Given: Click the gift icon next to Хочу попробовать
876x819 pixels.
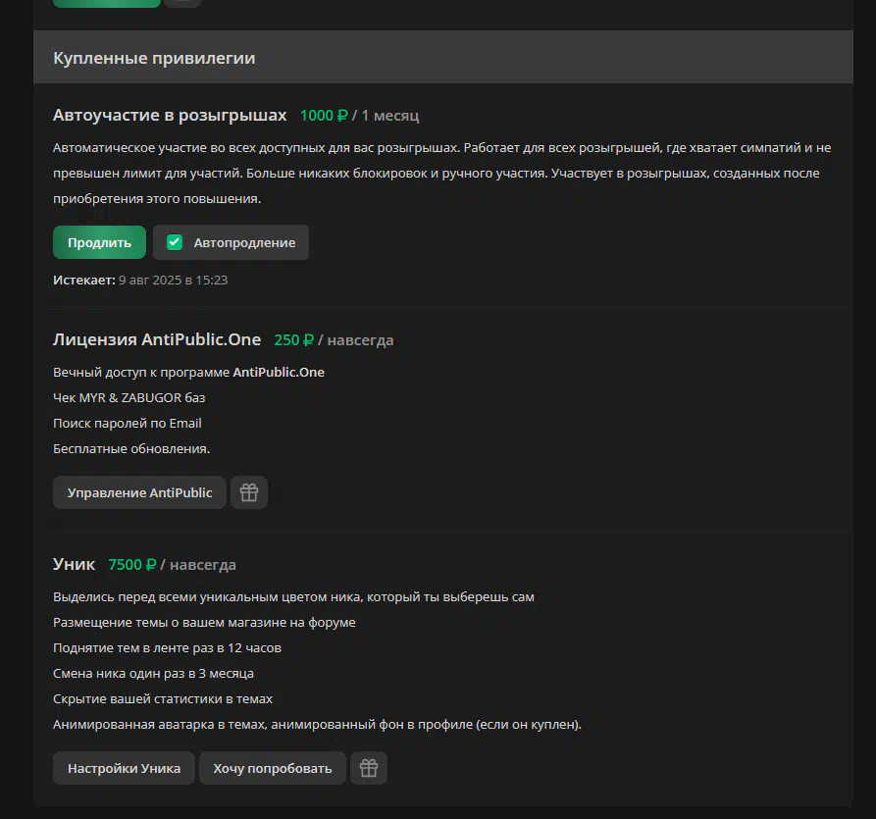Looking at the screenshot, I should [369, 768].
